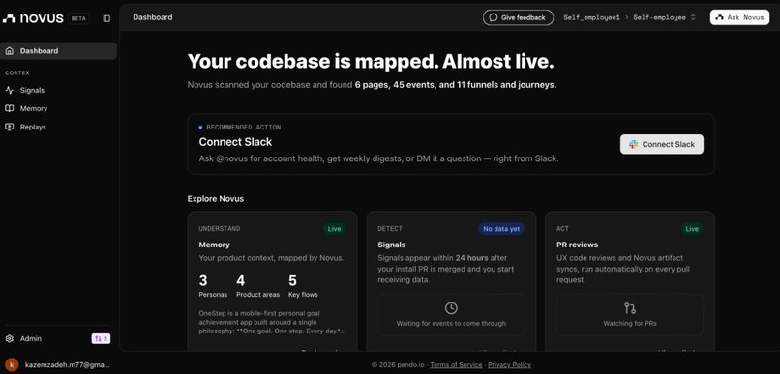The width and height of the screenshot is (780, 374).
Task: Open the Memory card
Action: 273,280
